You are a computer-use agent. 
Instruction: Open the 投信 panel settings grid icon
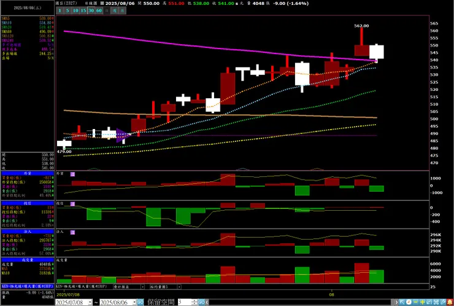72,204
